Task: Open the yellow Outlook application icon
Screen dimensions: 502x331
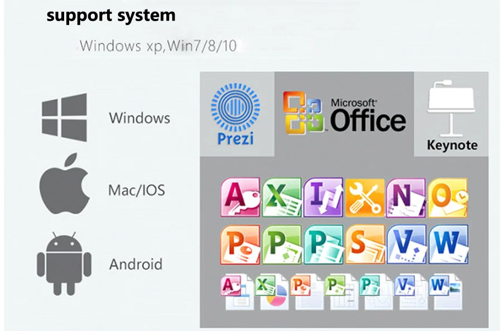Action: click(448, 198)
